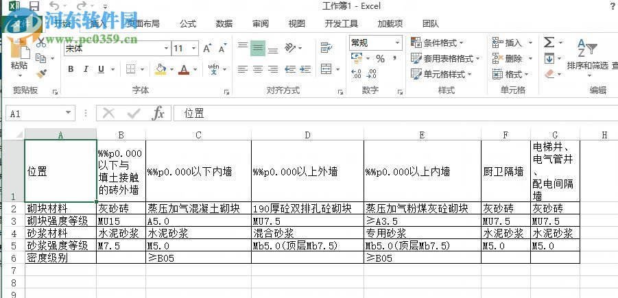618x298 pixels.
Task: Apply percent style %
Action: (x=380, y=59)
